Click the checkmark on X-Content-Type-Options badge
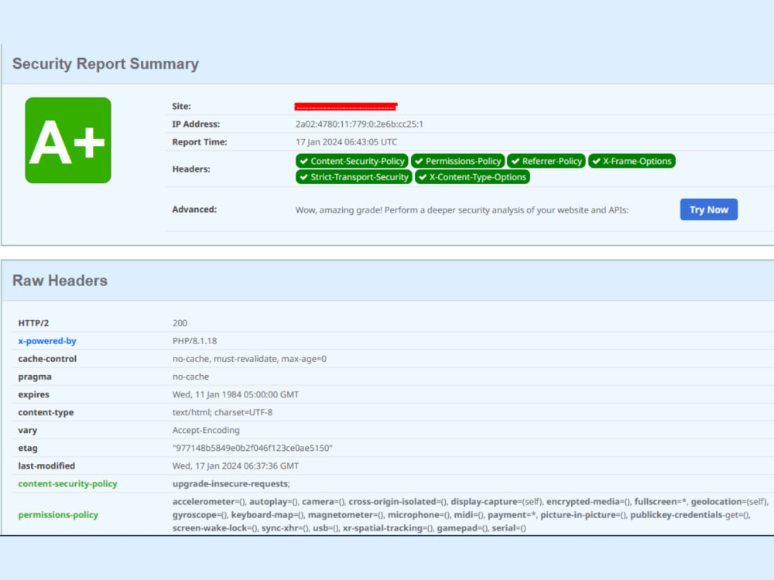774x580 pixels. pyautogui.click(x=423, y=177)
